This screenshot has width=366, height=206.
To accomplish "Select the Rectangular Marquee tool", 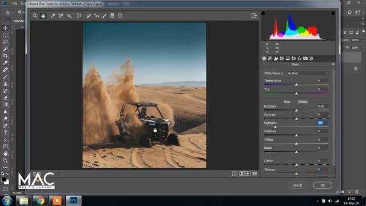I will (5, 35).
